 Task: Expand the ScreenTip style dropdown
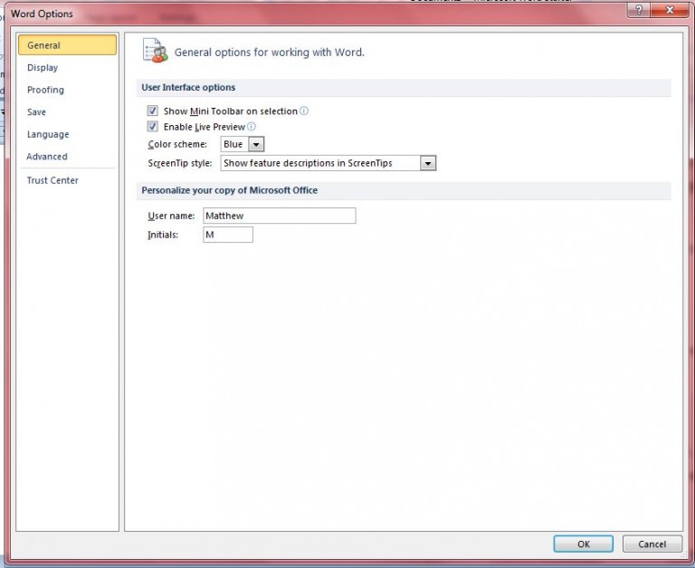428,163
